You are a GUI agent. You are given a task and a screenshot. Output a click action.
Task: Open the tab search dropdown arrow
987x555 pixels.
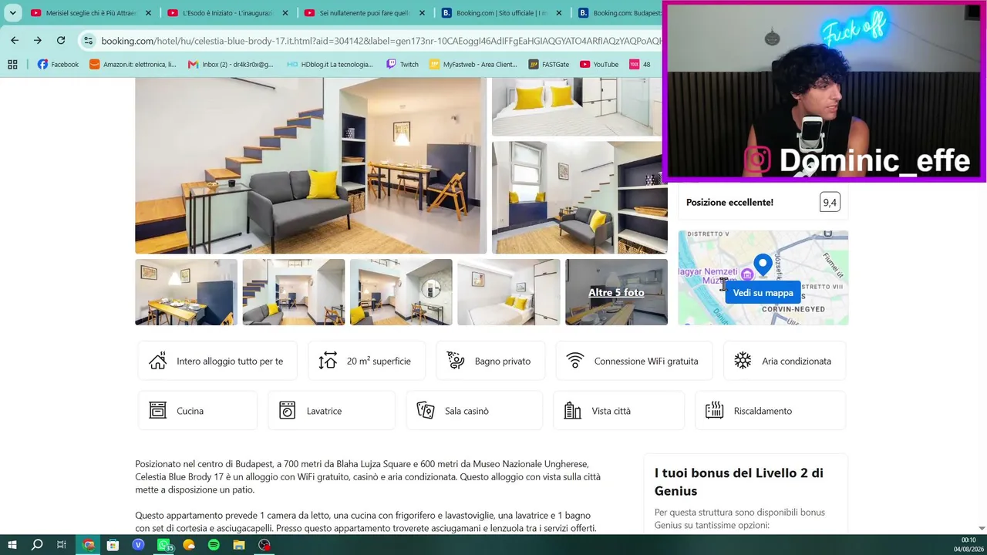point(13,13)
